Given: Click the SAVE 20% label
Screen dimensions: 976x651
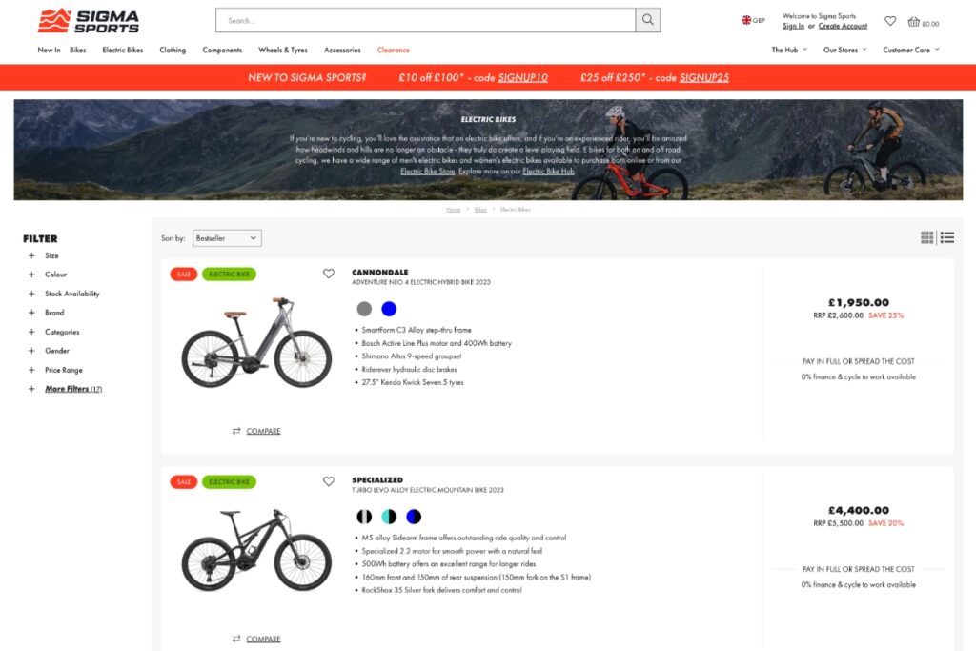Looking at the screenshot, I should click(x=885, y=523).
